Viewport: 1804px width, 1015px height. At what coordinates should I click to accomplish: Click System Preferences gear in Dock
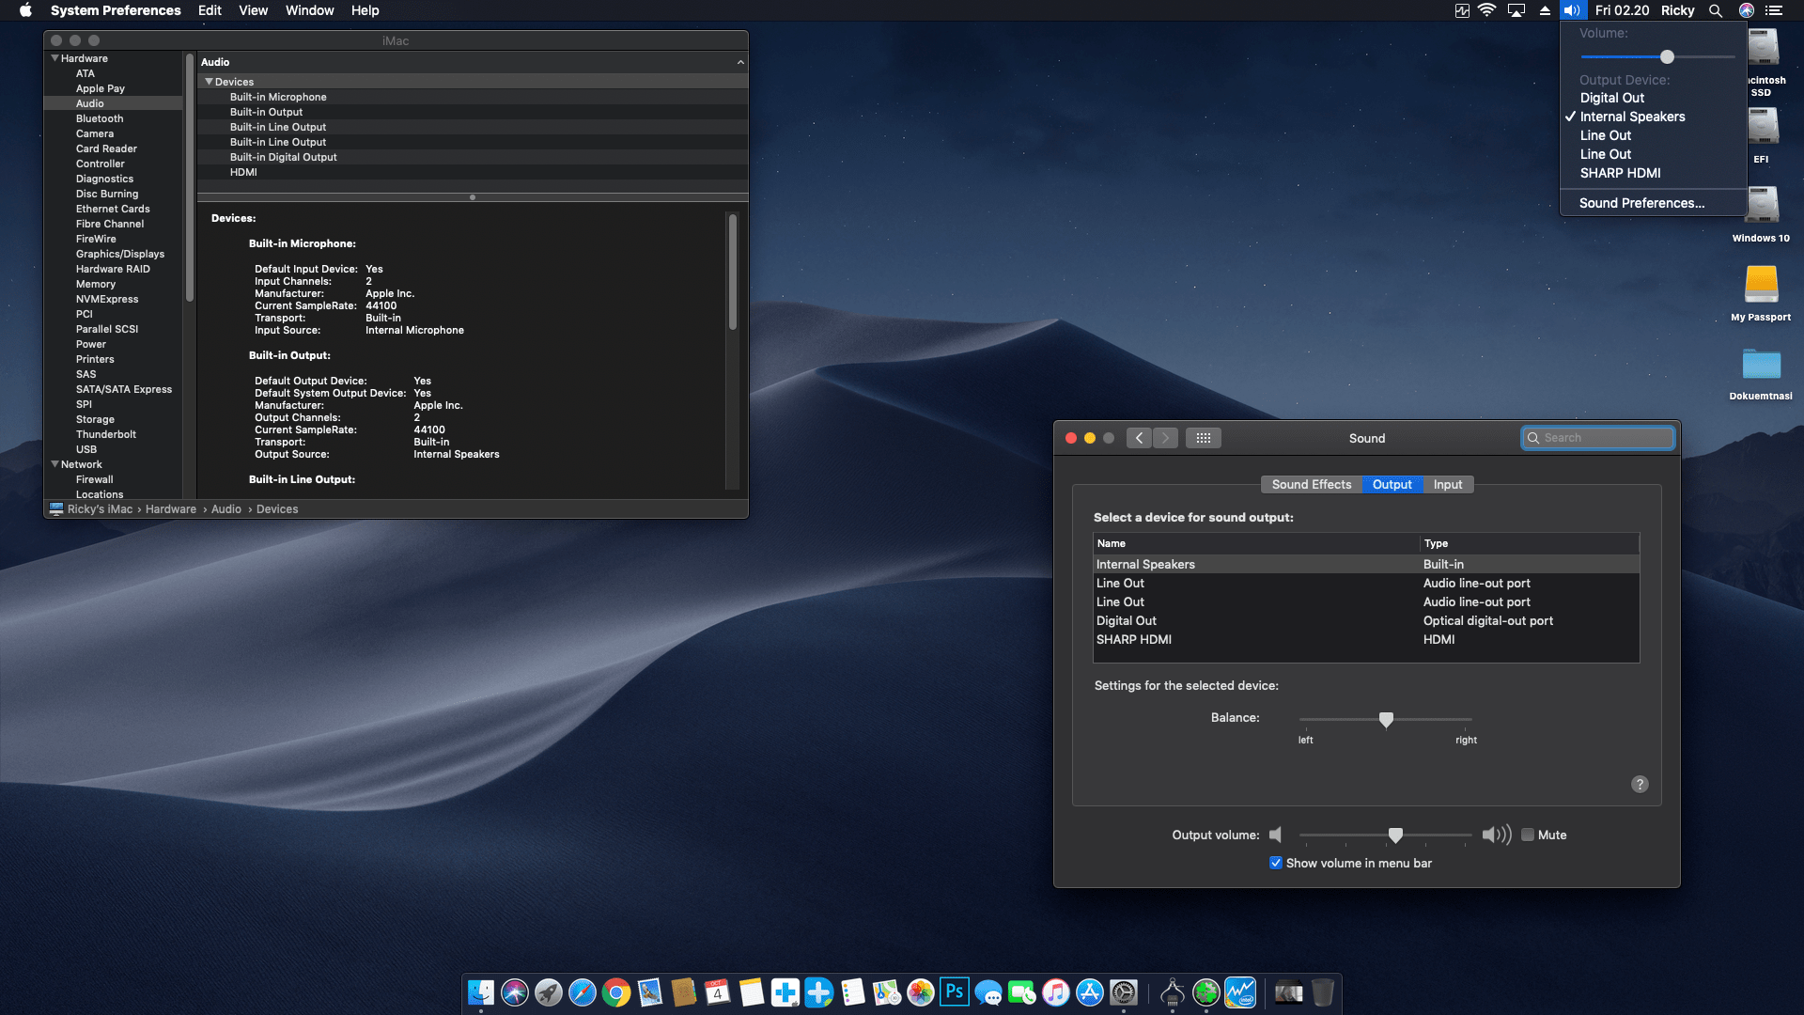point(1124,992)
